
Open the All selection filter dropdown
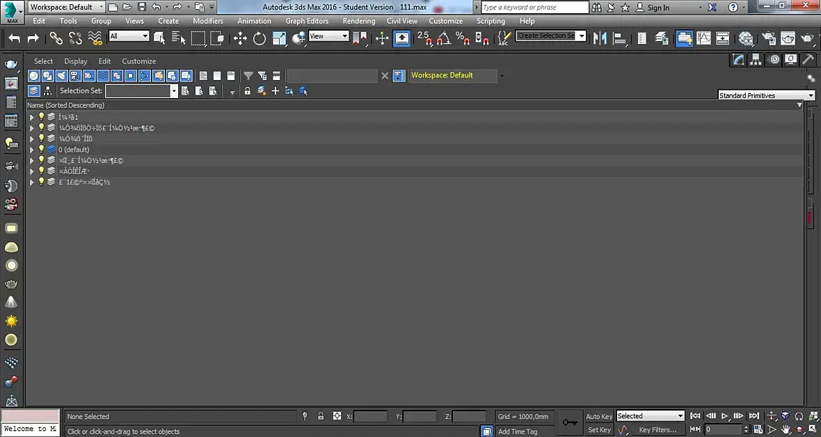[129, 35]
